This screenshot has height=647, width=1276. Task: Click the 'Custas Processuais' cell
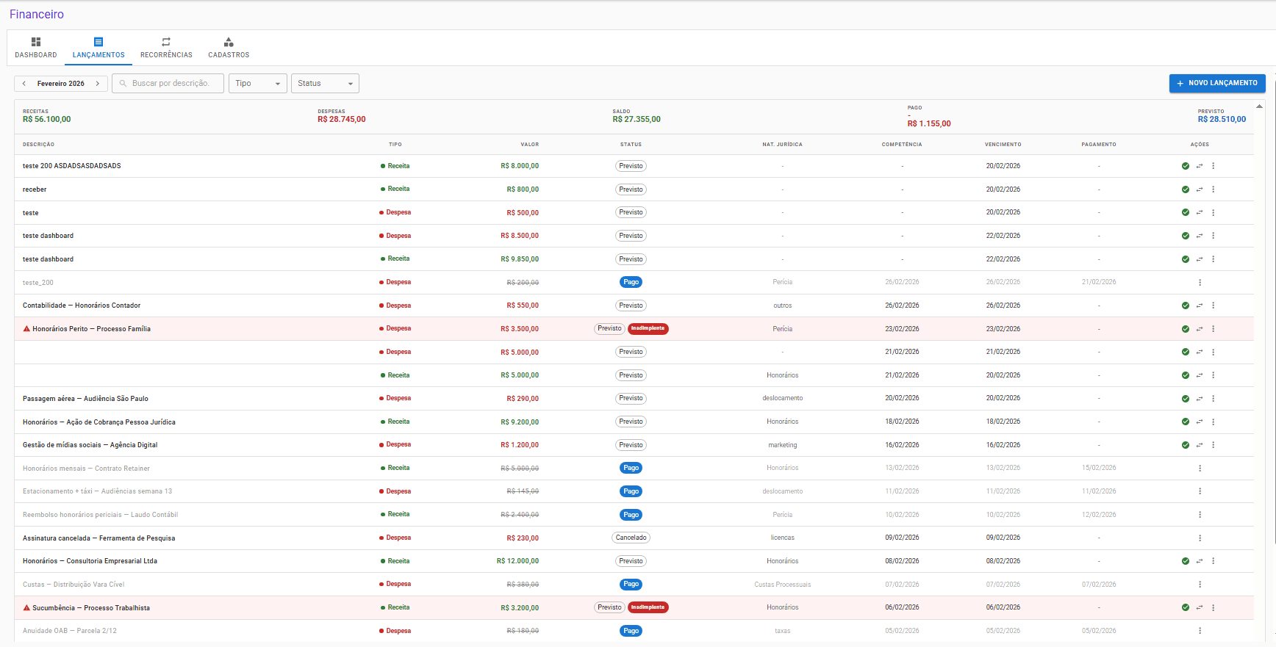click(x=783, y=585)
